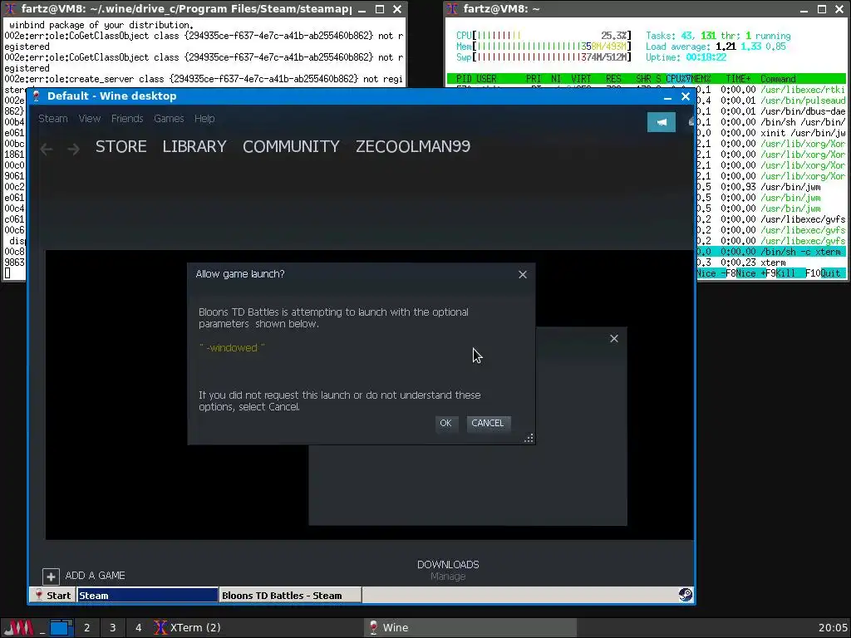Viewport: 851px width, 638px height.
Task: Select Wine in the panel taskbar
Action: [470, 628]
